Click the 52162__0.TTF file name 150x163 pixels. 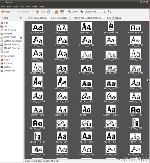tap(136, 73)
